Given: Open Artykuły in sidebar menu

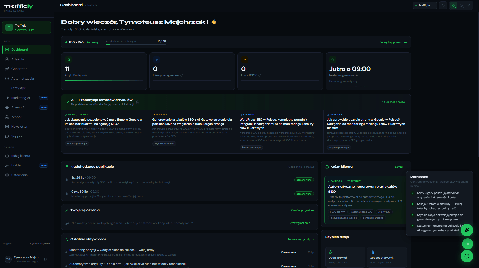Looking at the screenshot, I should click(x=26, y=59).
